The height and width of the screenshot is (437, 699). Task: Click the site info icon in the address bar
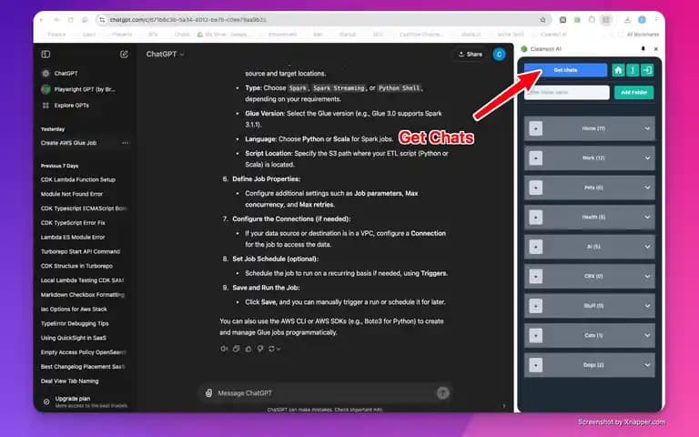tap(102, 20)
